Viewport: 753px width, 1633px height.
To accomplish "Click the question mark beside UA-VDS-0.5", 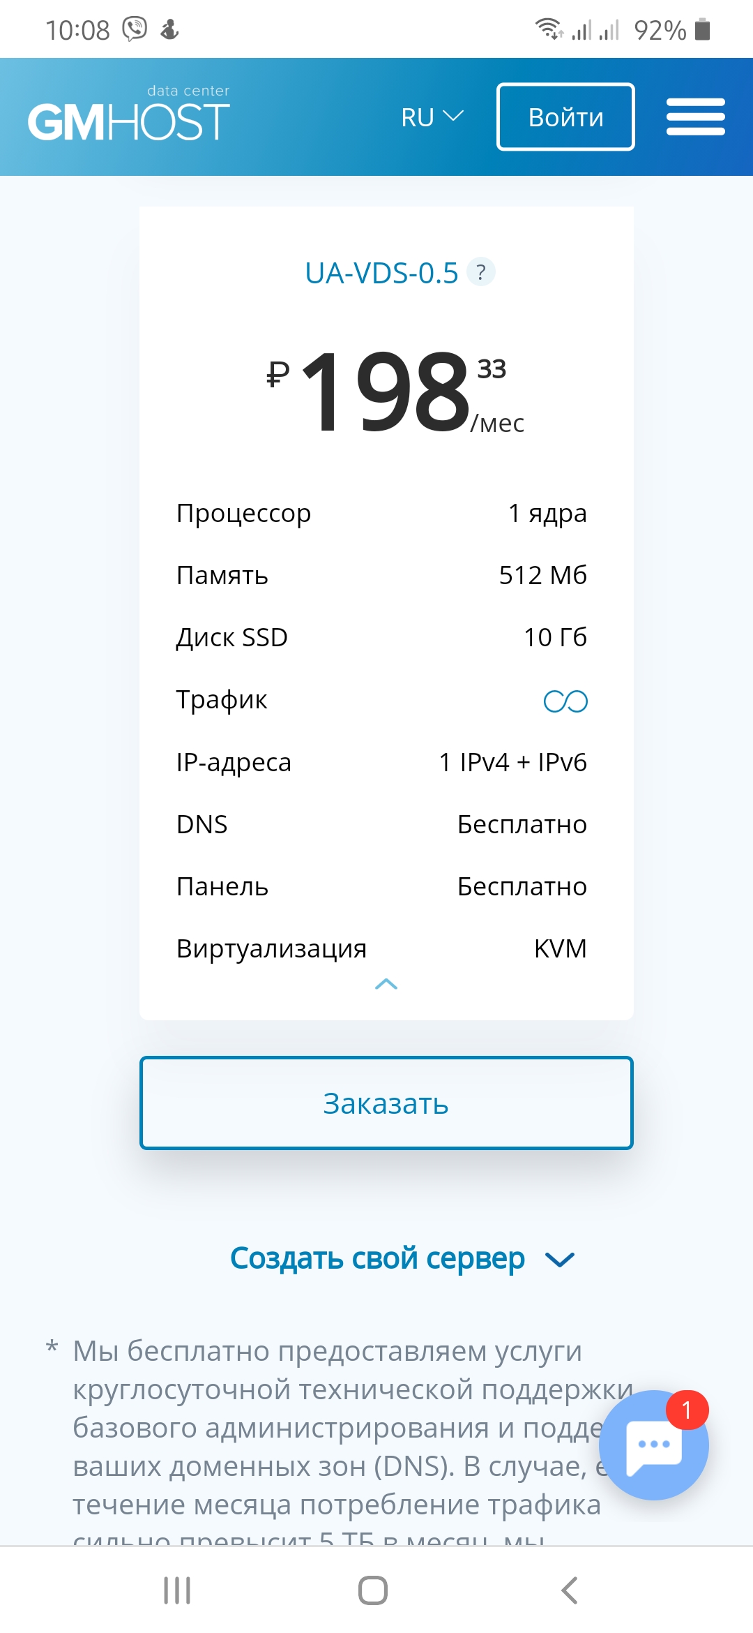I will point(480,272).
